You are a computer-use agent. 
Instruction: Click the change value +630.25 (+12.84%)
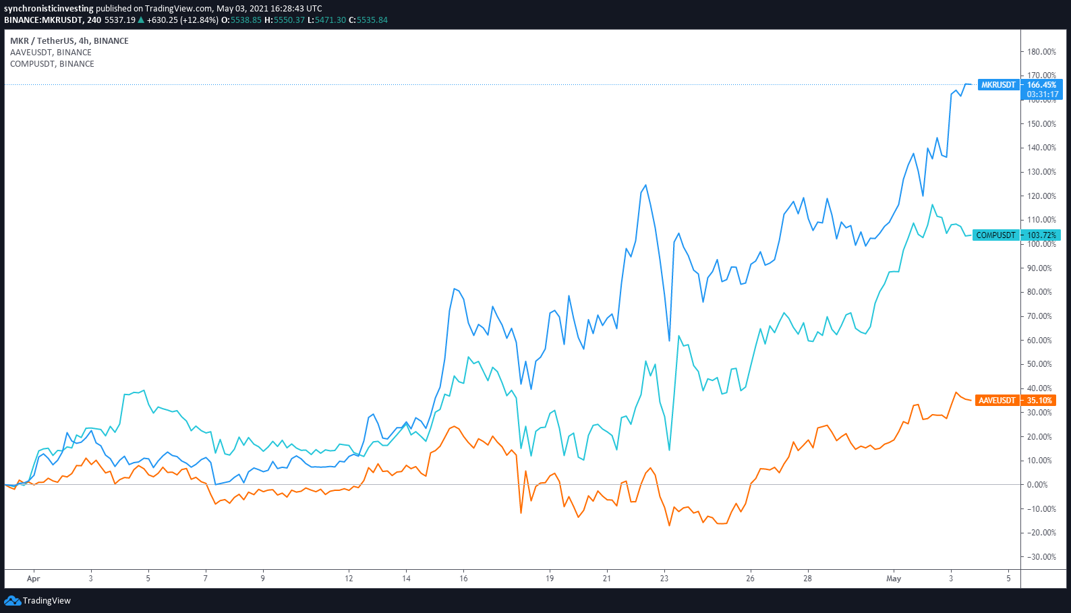(x=183, y=20)
